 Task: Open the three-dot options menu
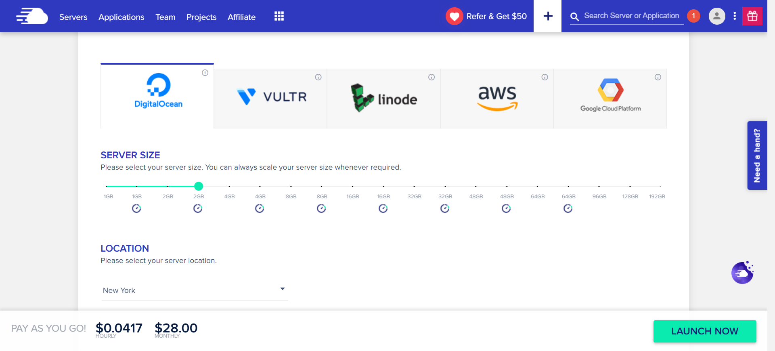tap(735, 16)
